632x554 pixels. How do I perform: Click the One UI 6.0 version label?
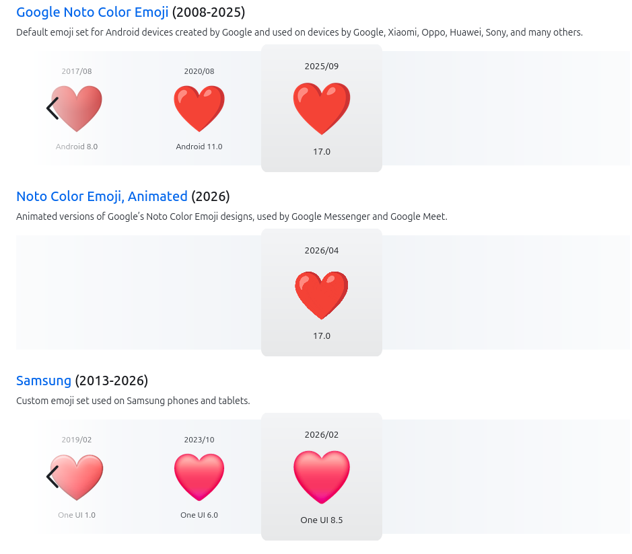[x=199, y=515]
